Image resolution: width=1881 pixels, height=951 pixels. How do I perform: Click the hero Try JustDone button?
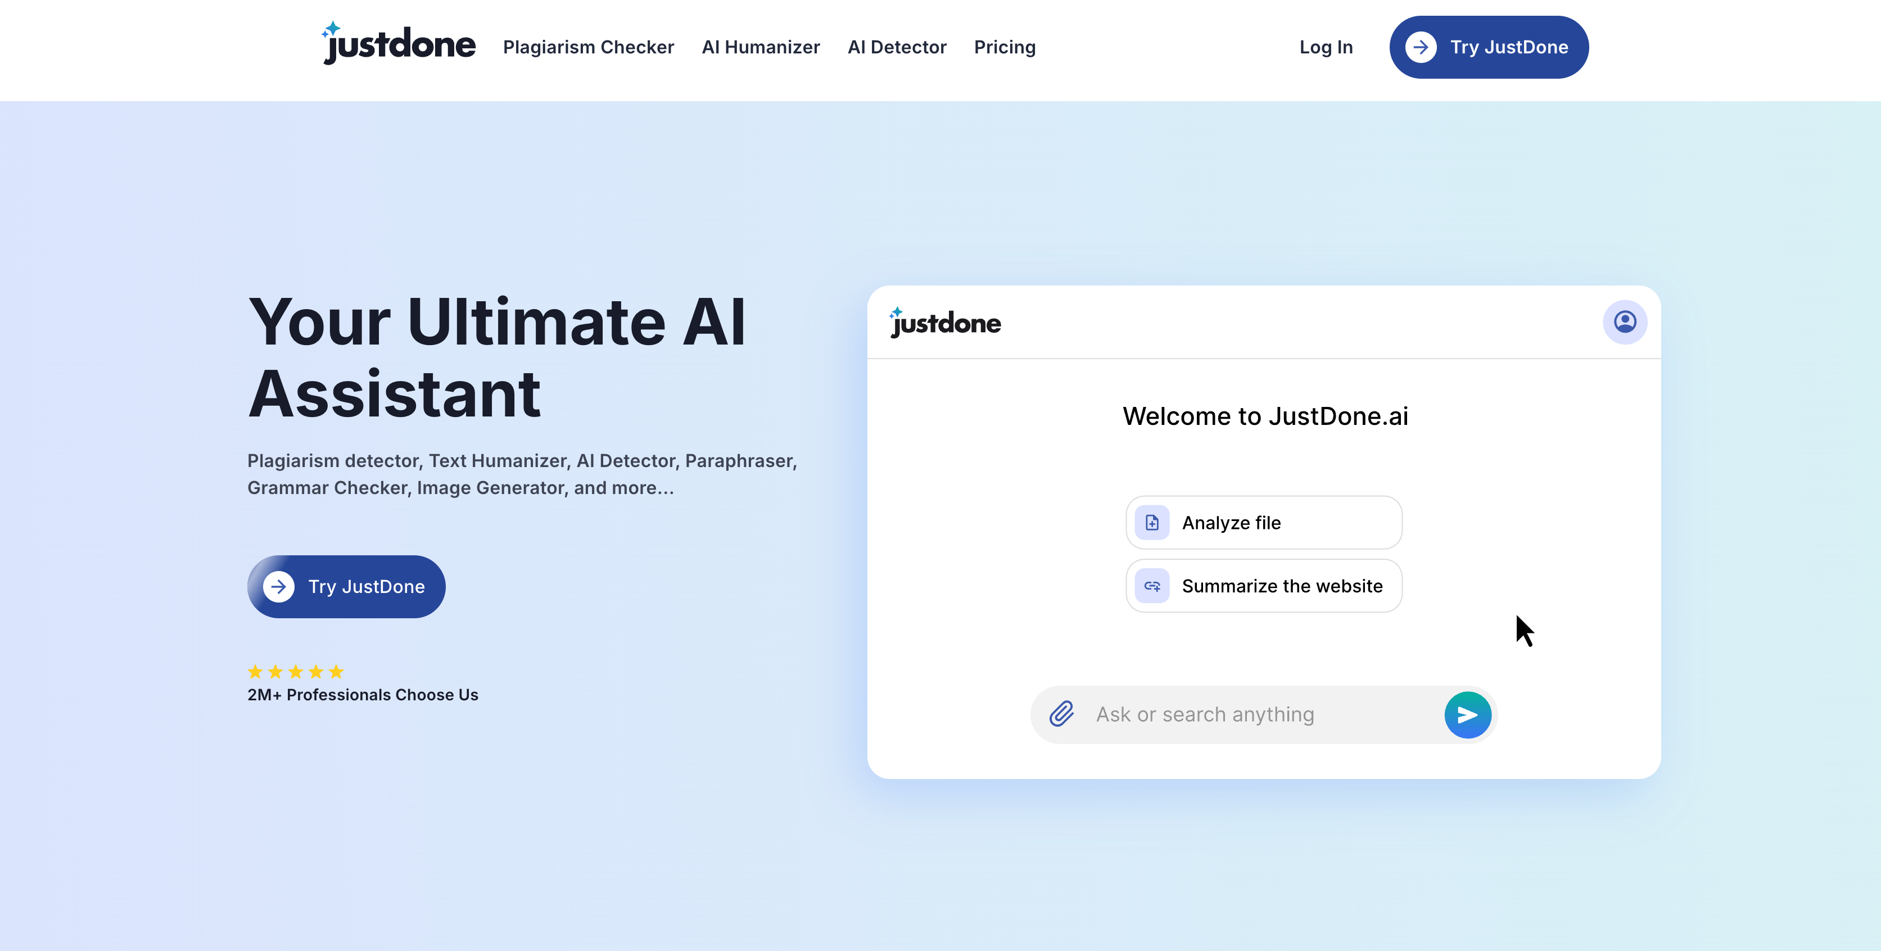[x=345, y=586]
